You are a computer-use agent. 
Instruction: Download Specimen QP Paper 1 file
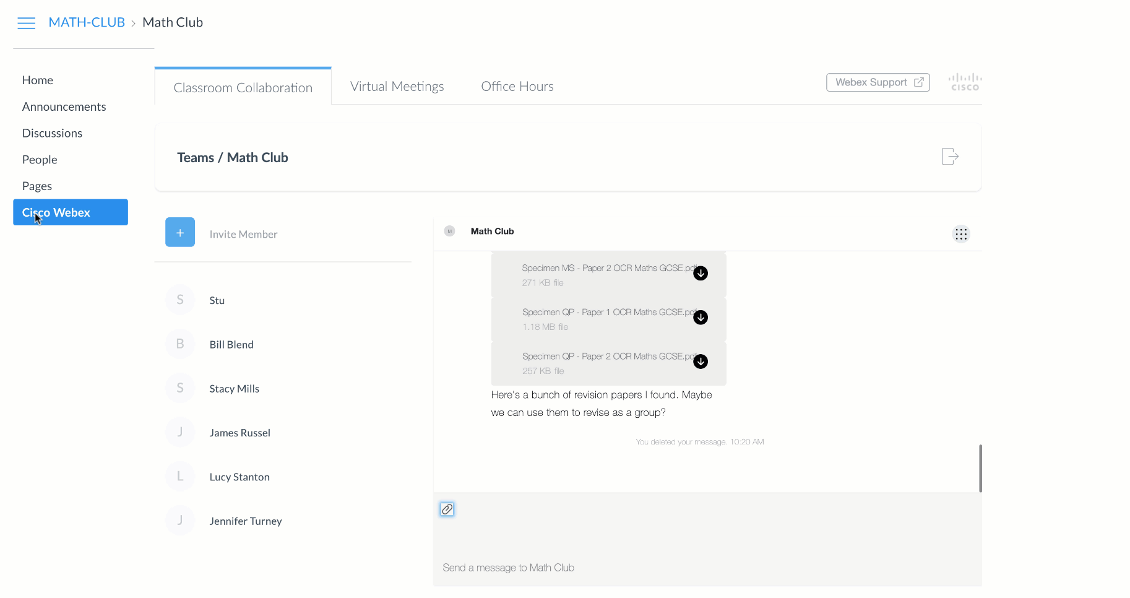(701, 317)
